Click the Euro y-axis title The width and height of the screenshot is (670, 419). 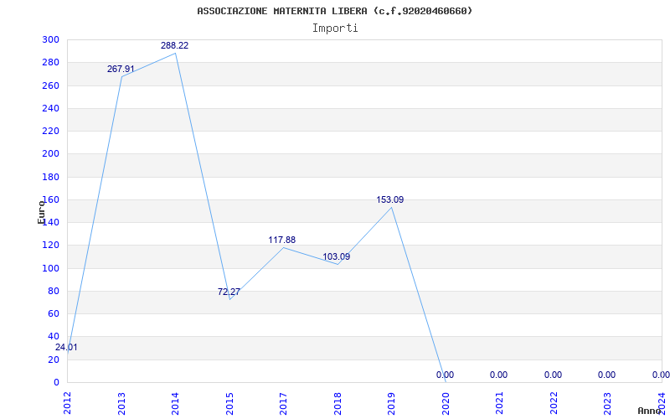[41, 212]
